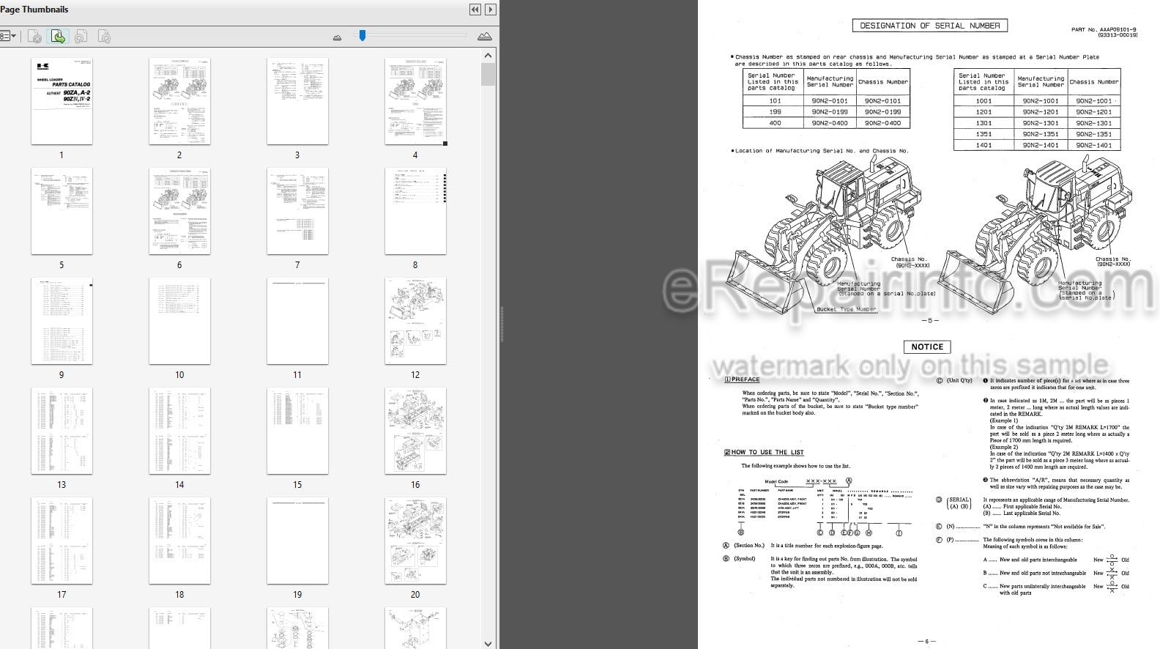Select page 2 thumbnail
Image resolution: width=1160 pixels, height=649 pixels.
pos(179,101)
